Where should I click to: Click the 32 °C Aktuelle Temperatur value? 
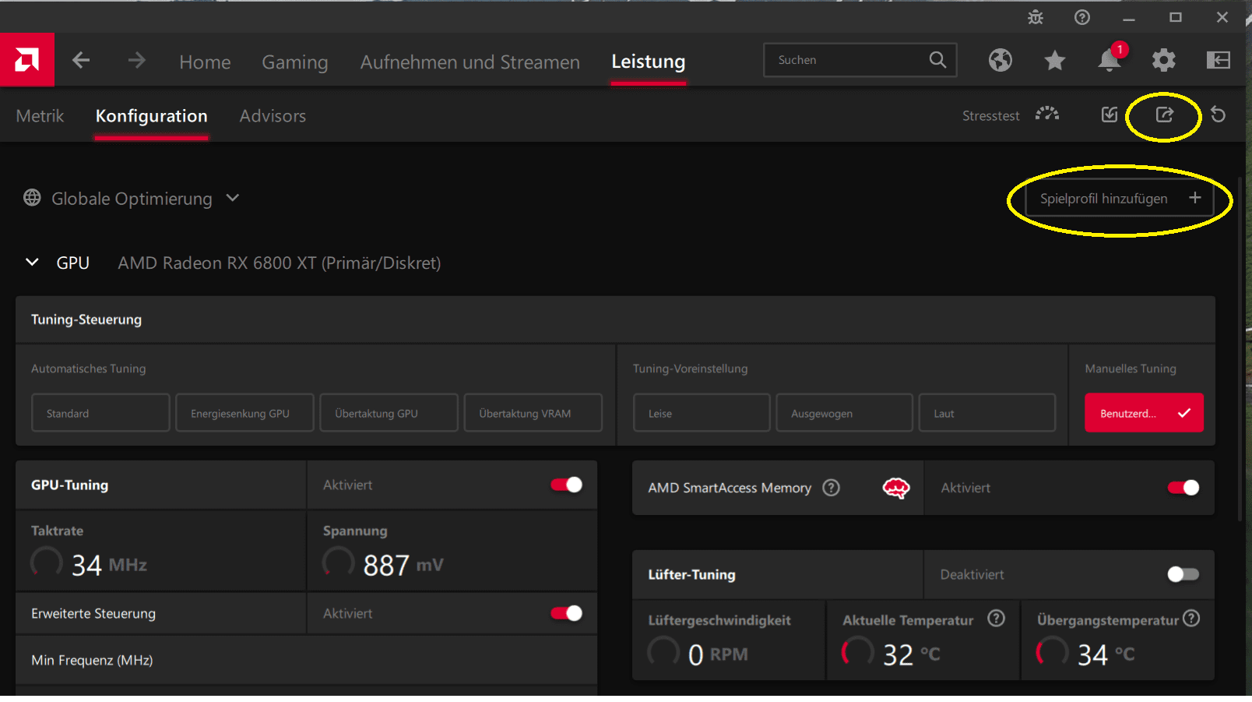[911, 654]
